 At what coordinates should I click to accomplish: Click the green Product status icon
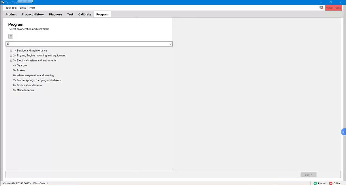315,183
